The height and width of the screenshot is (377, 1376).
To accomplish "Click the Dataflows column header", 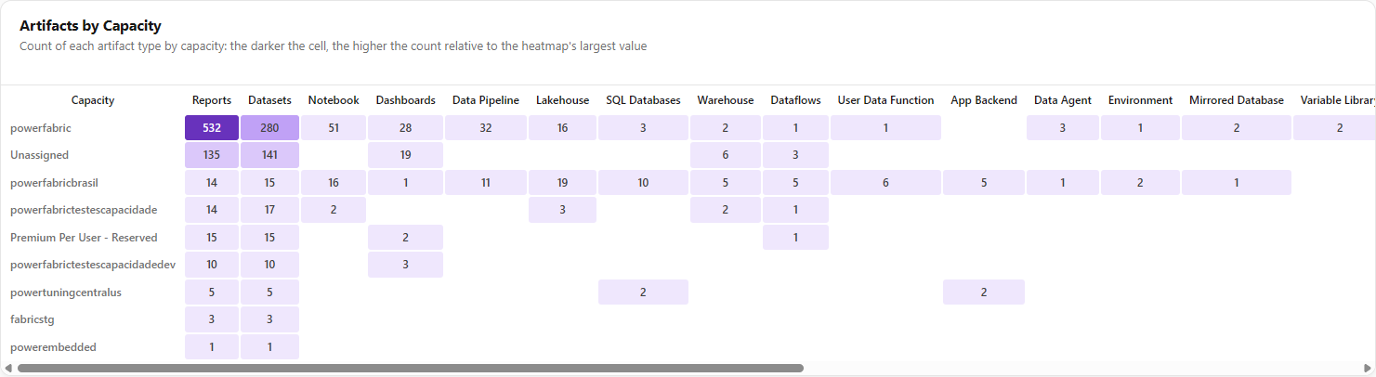I will [795, 100].
